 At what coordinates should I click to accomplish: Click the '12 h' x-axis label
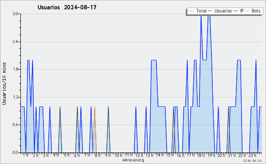coord(139,156)
